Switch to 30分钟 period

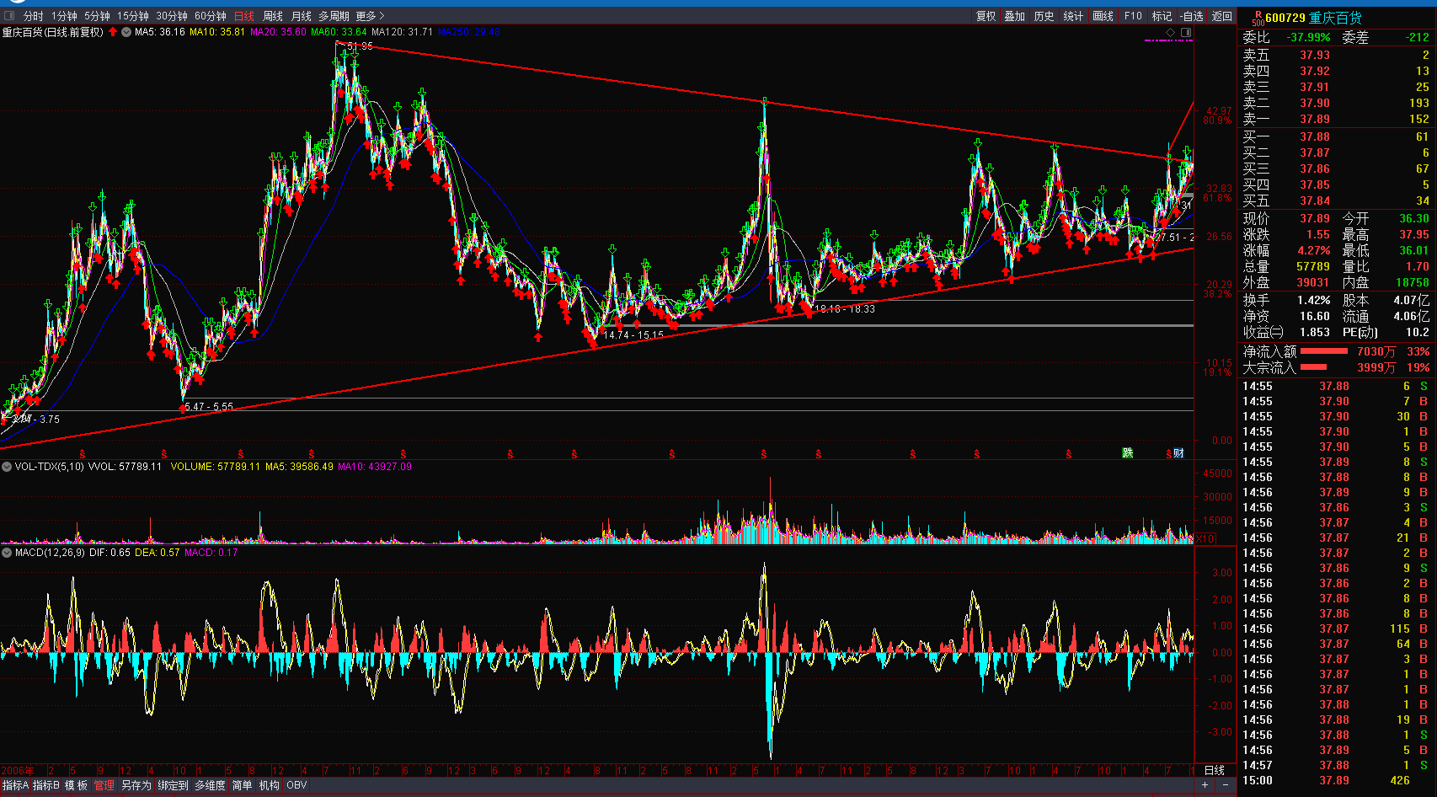click(x=172, y=16)
